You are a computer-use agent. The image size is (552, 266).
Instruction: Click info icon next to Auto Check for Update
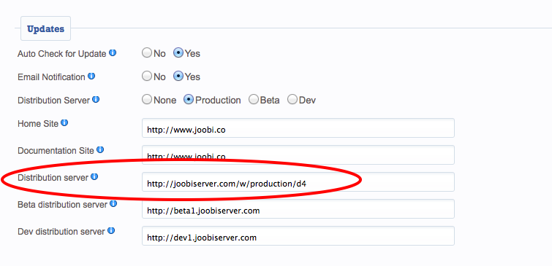point(113,53)
